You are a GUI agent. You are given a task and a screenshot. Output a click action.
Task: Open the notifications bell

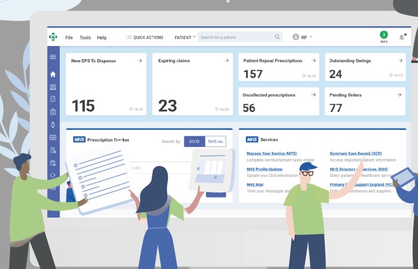coord(402,37)
